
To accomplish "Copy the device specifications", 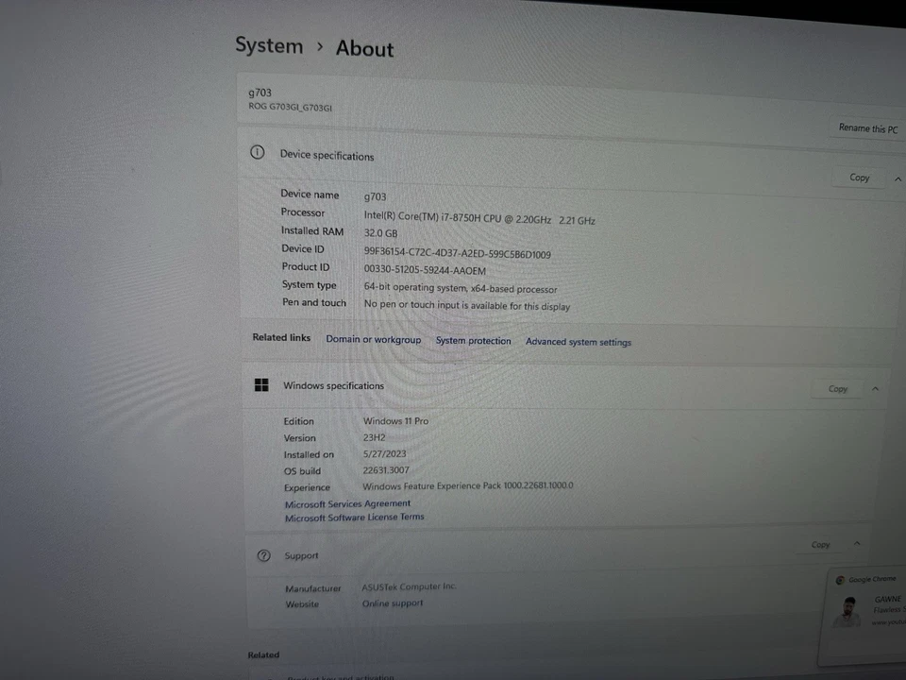I will pyautogui.click(x=859, y=178).
